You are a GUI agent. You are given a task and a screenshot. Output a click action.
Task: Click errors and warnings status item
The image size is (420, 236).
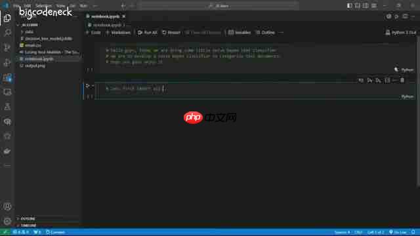coord(21,232)
